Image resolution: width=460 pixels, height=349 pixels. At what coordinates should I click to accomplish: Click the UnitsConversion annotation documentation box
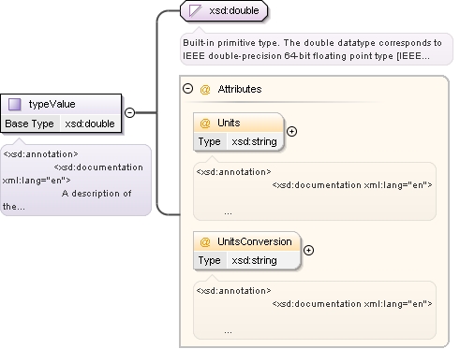pos(315,311)
